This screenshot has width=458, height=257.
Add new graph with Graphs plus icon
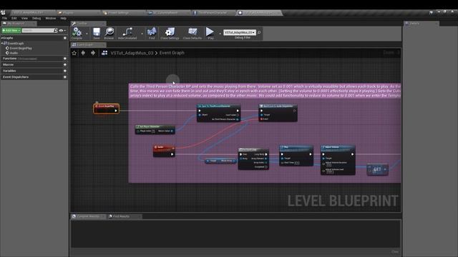click(x=65, y=38)
